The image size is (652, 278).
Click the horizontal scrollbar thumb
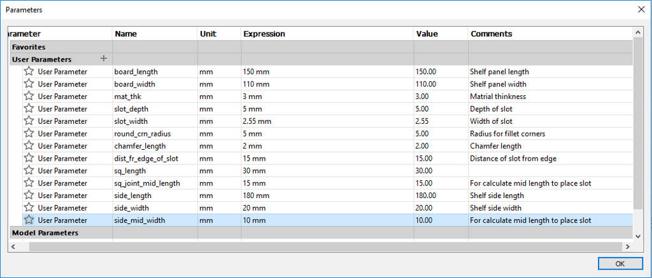[x=325, y=246]
